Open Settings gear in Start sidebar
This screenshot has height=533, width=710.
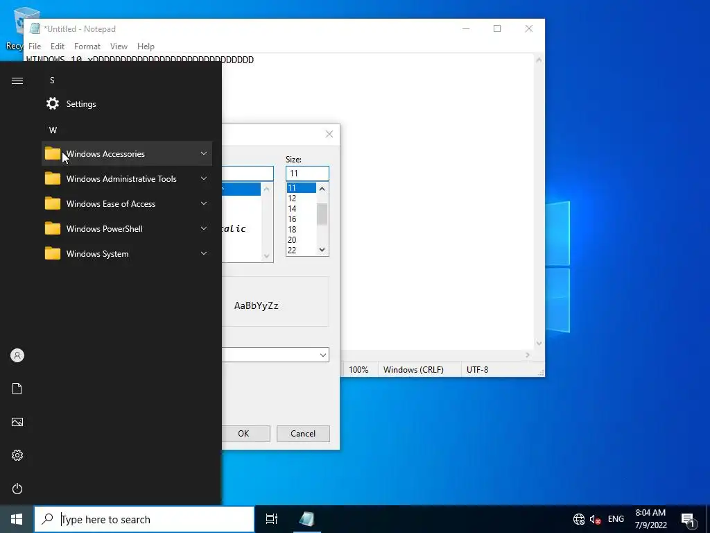[17, 455]
